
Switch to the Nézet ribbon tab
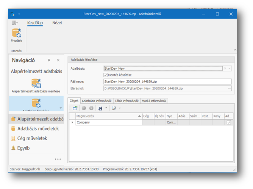coord(57,23)
